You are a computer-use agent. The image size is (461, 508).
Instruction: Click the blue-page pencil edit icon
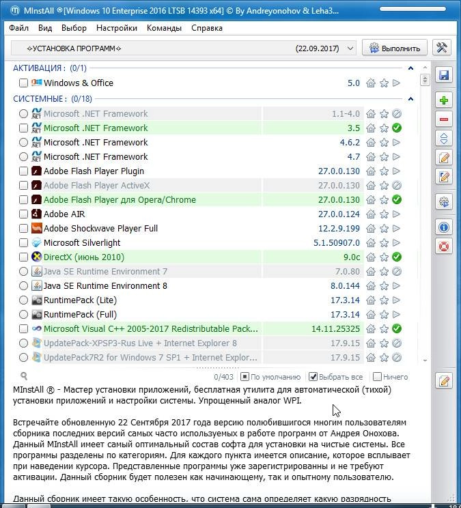click(443, 177)
